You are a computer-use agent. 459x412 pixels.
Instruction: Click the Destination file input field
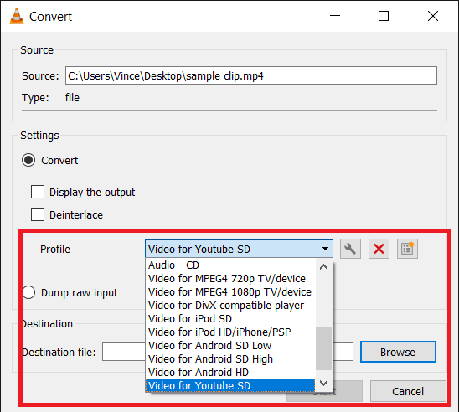(x=228, y=352)
